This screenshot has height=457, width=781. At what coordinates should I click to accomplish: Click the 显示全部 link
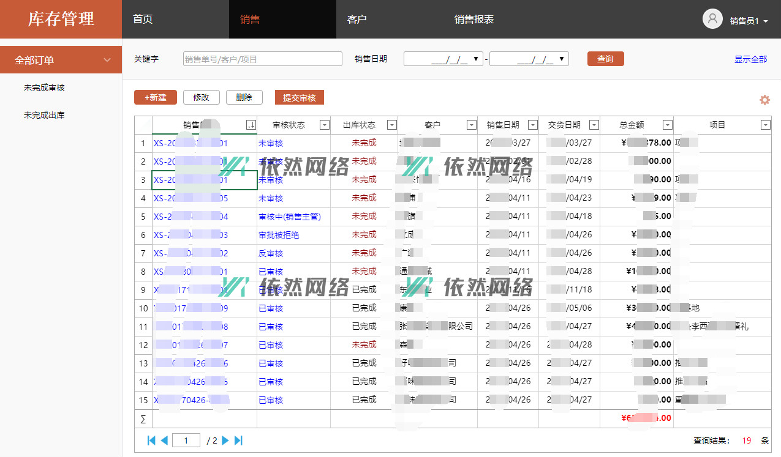[x=750, y=59]
